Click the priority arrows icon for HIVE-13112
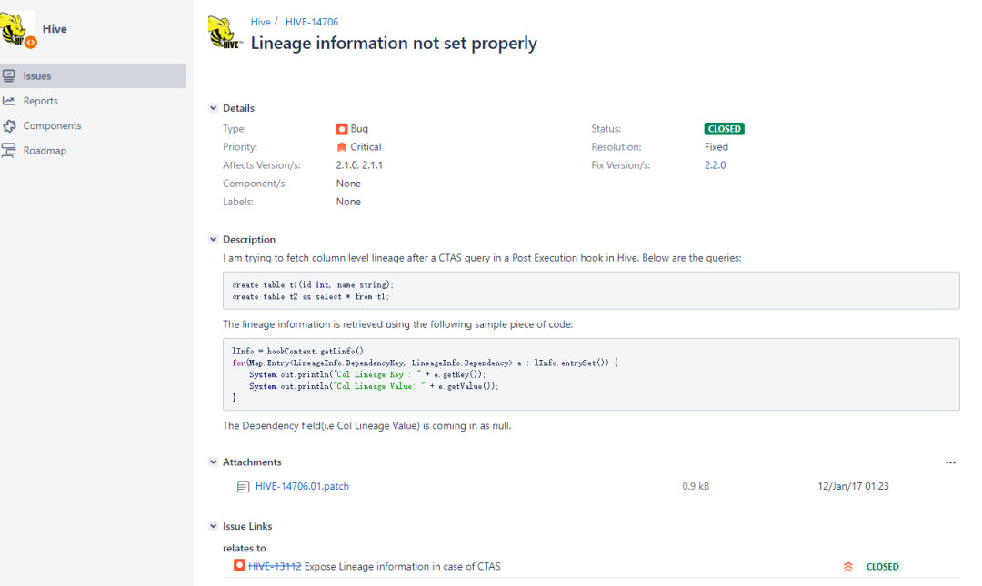 pyautogui.click(x=848, y=567)
